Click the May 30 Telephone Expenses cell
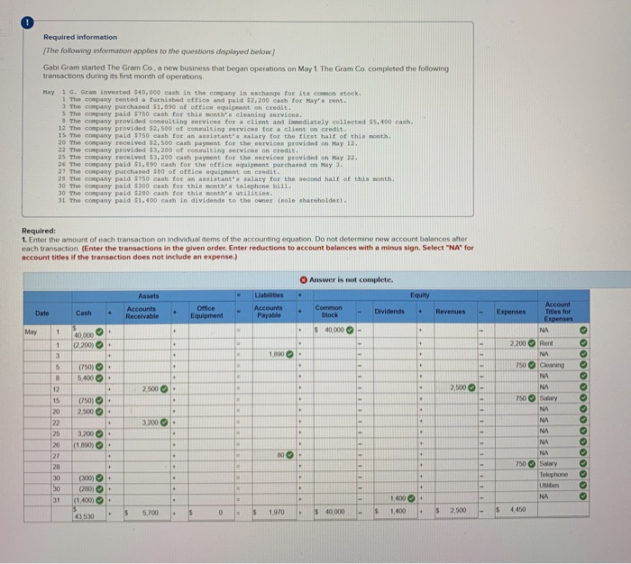631x564 pixels. click(x=517, y=475)
